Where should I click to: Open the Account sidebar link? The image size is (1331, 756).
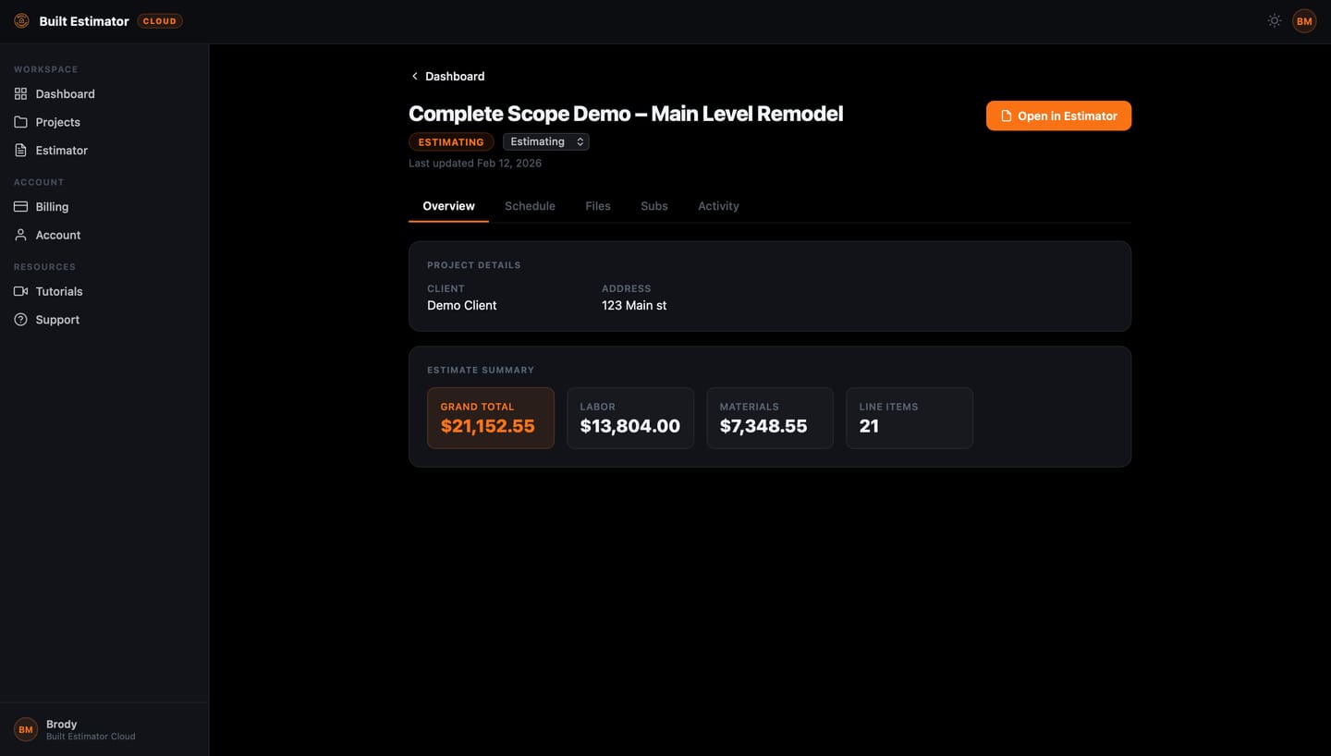[104, 235]
